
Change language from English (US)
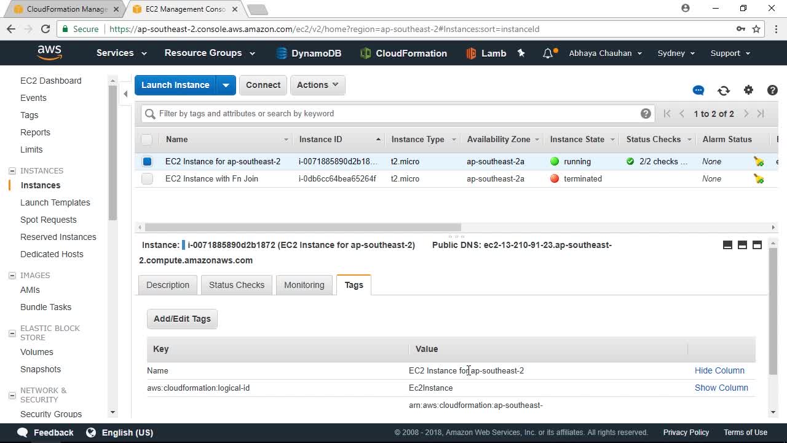pos(119,433)
